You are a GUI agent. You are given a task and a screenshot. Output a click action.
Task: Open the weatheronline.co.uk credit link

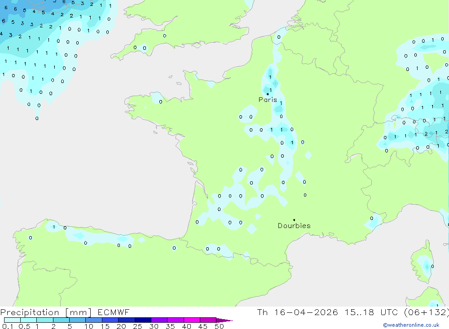pos(411,325)
